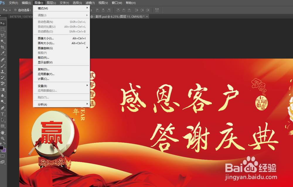Select the Blur droplet tool
Image resolution: width=293 pixels, height=187 pixels.
[3, 96]
